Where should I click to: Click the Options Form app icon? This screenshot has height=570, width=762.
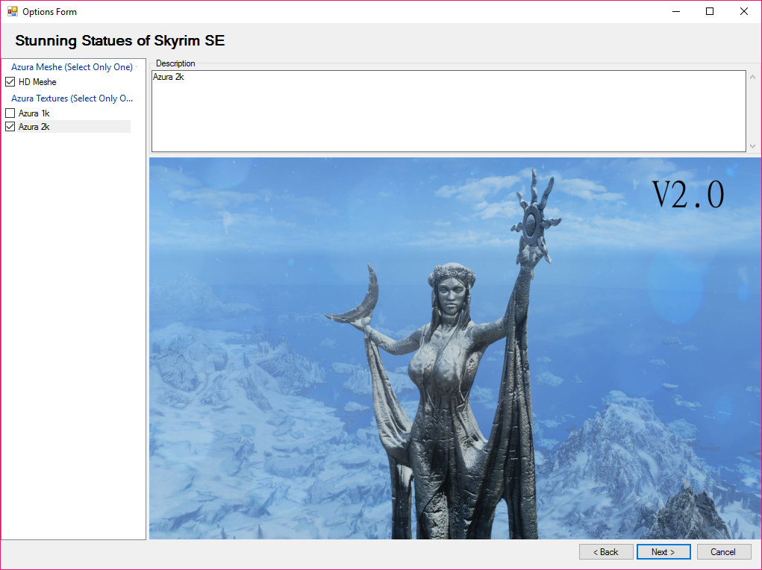coord(12,11)
